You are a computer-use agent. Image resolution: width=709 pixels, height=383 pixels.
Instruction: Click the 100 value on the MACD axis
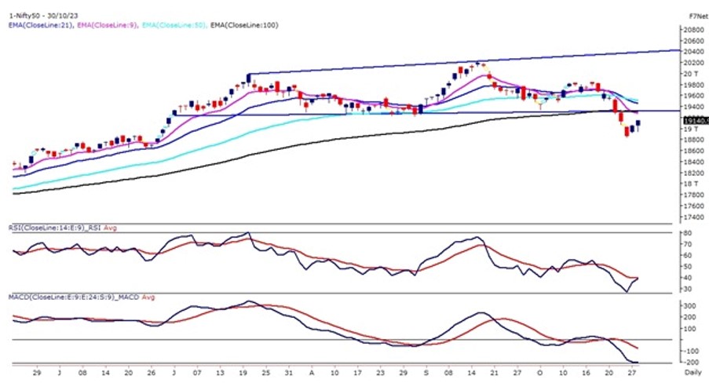point(689,329)
